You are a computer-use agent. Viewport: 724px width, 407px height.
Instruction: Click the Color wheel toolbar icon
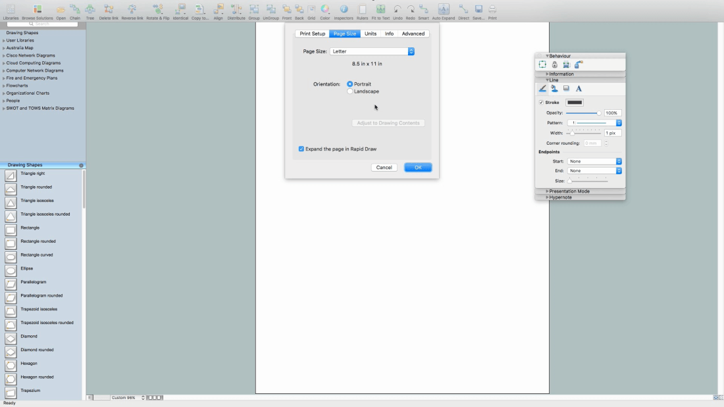[x=324, y=10]
